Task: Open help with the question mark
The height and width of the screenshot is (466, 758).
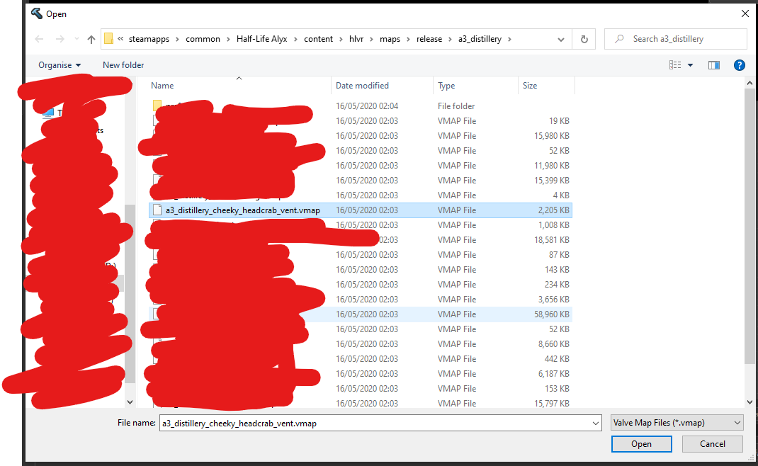Action: pyautogui.click(x=739, y=64)
